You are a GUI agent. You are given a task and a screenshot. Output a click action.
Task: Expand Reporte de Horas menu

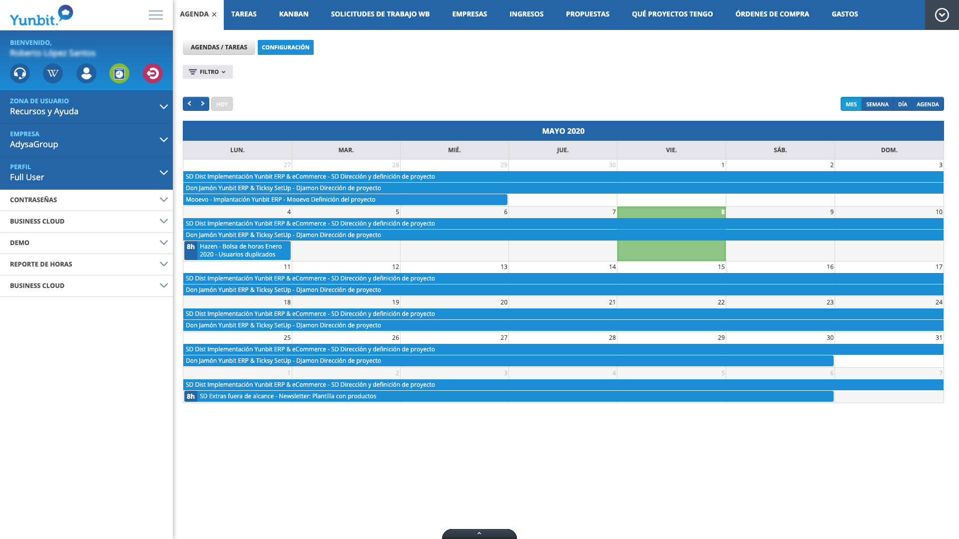tap(86, 264)
